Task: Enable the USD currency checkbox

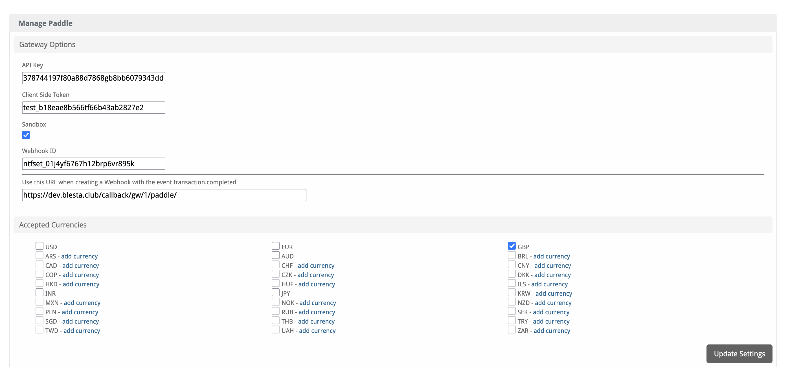Action: click(x=39, y=246)
